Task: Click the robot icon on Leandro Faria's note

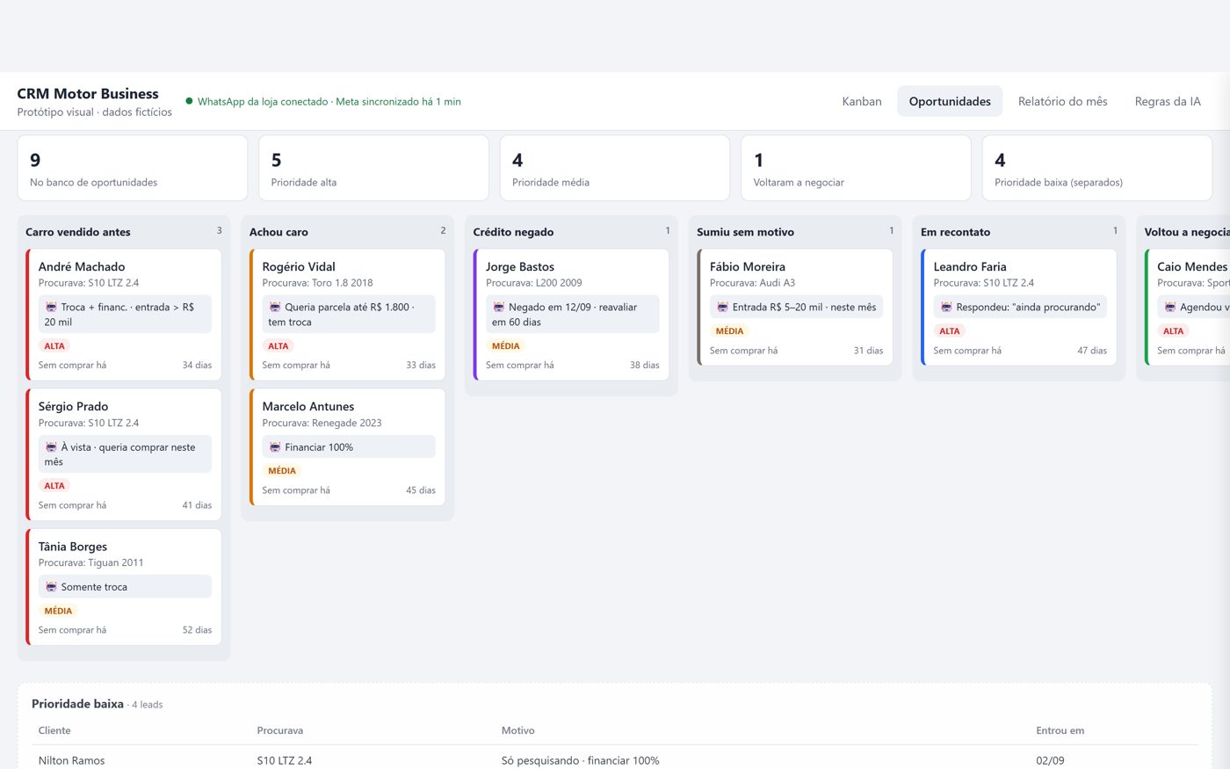Action: [x=946, y=307]
